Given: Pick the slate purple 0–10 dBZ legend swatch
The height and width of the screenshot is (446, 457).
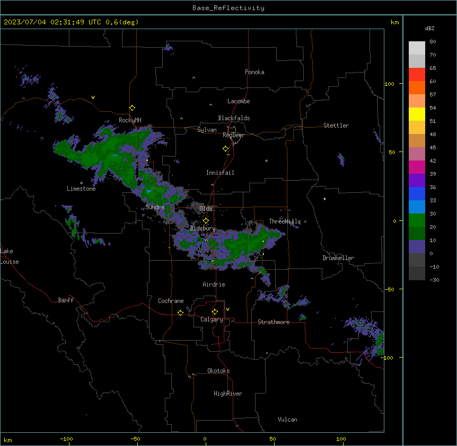Looking at the screenshot, I should (417, 247).
